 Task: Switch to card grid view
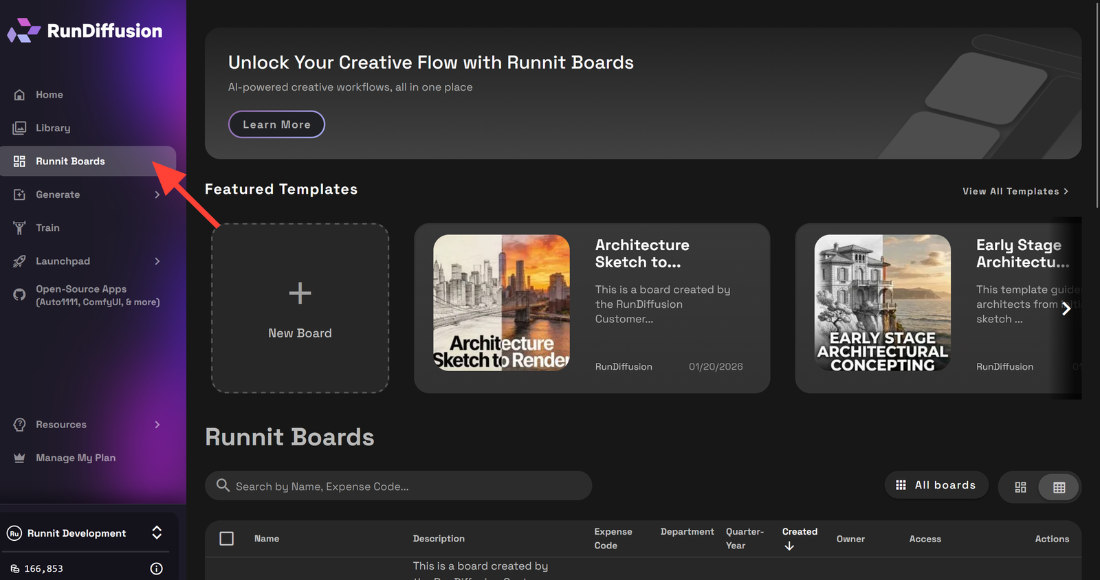click(x=1020, y=487)
